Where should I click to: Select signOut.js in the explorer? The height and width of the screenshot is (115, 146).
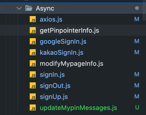55,86
